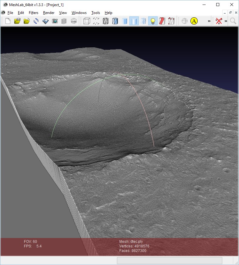This screenshot has height=265, width=239.
Task: Expand hidden items beside the delete icon
Action: pos(226,21)
